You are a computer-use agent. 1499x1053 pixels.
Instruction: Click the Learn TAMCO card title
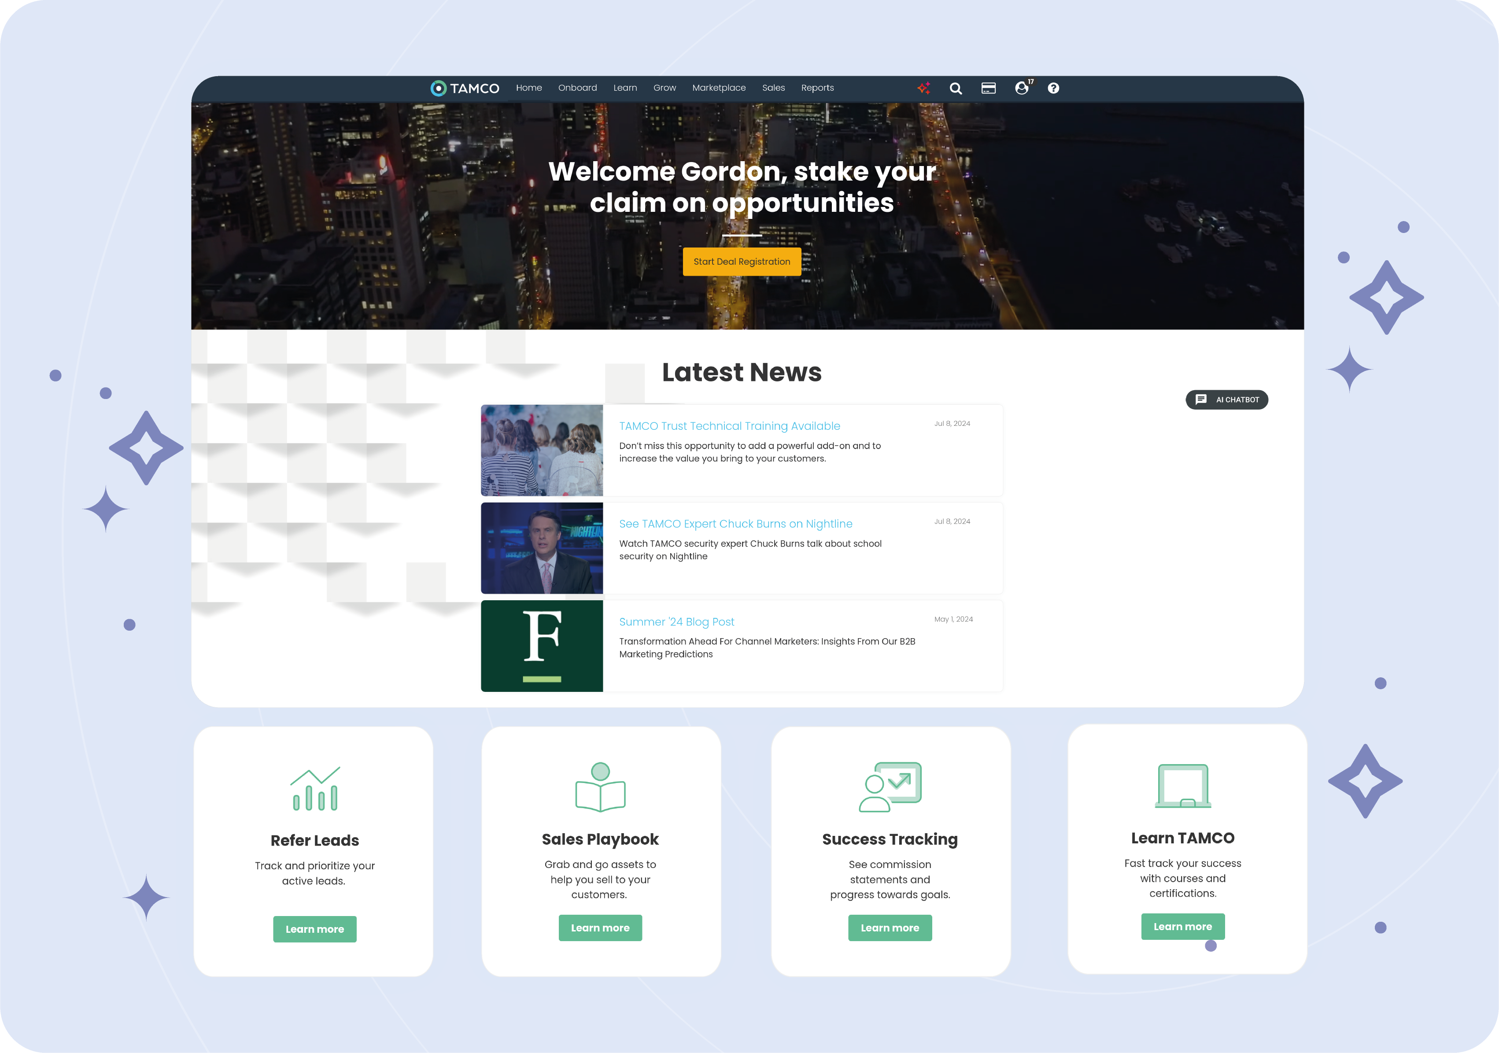(x=1182, y=838)
